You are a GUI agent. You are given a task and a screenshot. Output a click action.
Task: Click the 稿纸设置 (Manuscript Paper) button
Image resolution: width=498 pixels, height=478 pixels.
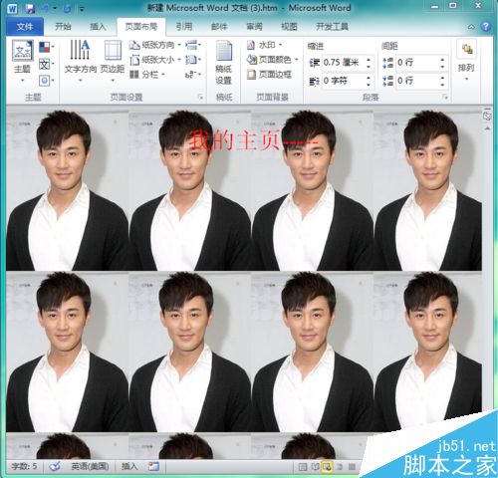[x=223, y=62]
